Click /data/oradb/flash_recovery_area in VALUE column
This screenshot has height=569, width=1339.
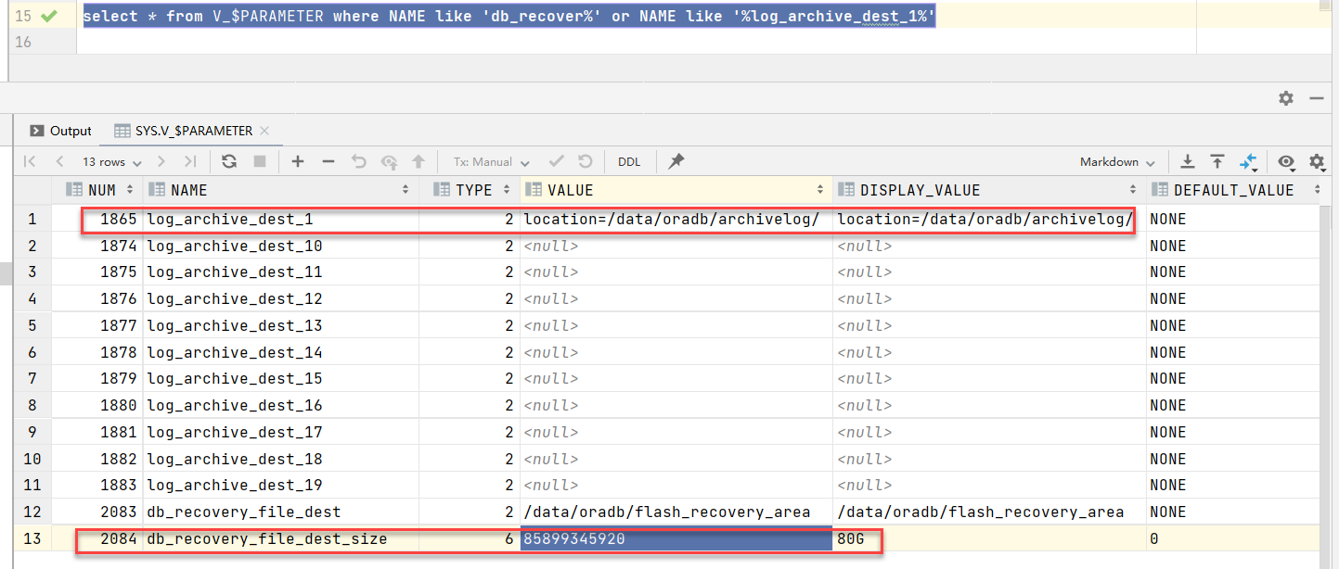pyautogui.click(x=676, y=512)
